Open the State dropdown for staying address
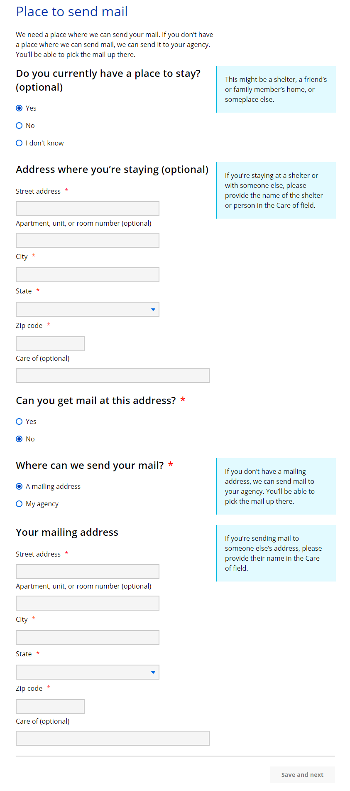This screenshot has width=350, height=791. (x=88, y=309)
